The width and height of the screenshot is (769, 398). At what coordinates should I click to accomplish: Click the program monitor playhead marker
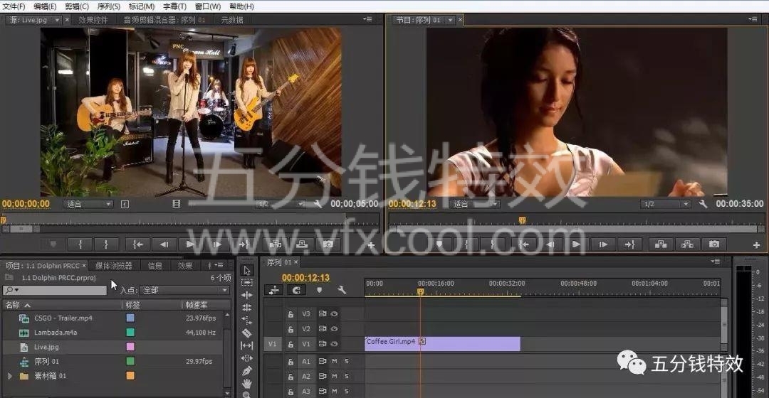tap(523, 220)
